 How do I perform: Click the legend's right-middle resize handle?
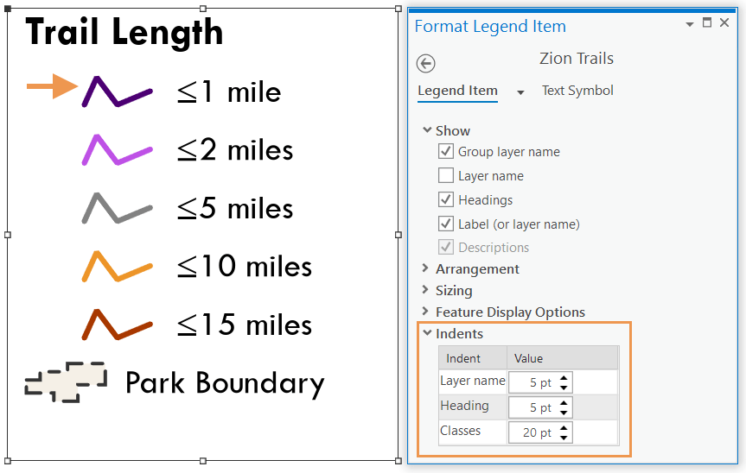click(399, 235)
